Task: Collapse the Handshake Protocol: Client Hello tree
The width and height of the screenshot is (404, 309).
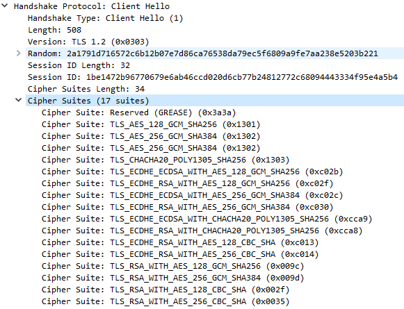Action: [4, 6]
